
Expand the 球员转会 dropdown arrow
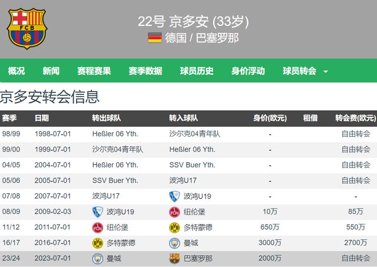(326, 71)
